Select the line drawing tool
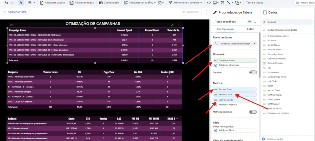Image resolution: width=315 pixels, height=141 pixels. [x=228, y=2]
